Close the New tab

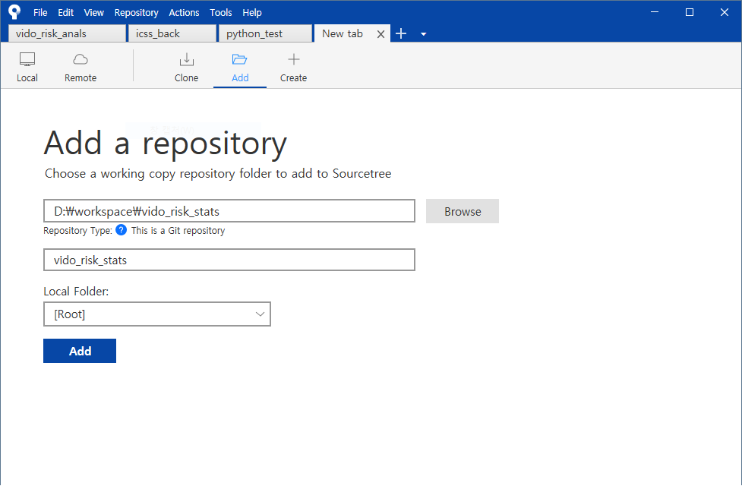pos(380,34)
